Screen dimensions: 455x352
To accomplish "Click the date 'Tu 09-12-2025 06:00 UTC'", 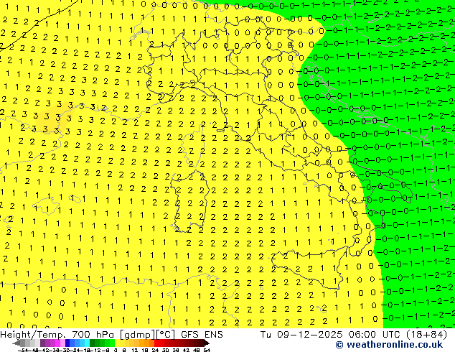I will [x=329, y=335].
